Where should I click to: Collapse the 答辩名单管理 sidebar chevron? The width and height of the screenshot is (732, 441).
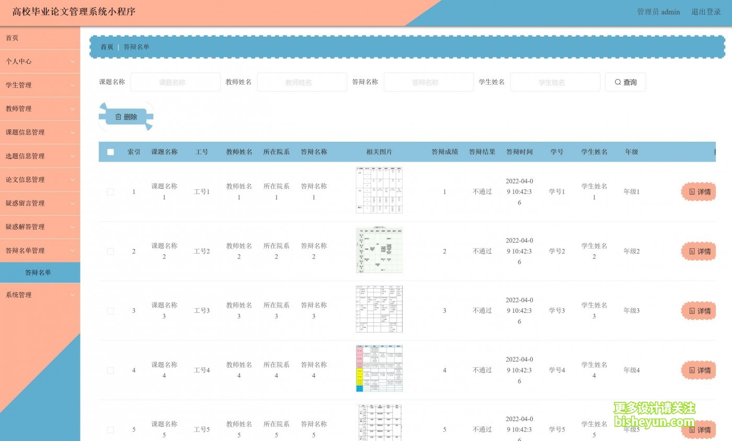tap(73, 251)
